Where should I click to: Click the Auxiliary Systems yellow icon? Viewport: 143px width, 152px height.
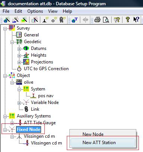(x=12, y=116)
